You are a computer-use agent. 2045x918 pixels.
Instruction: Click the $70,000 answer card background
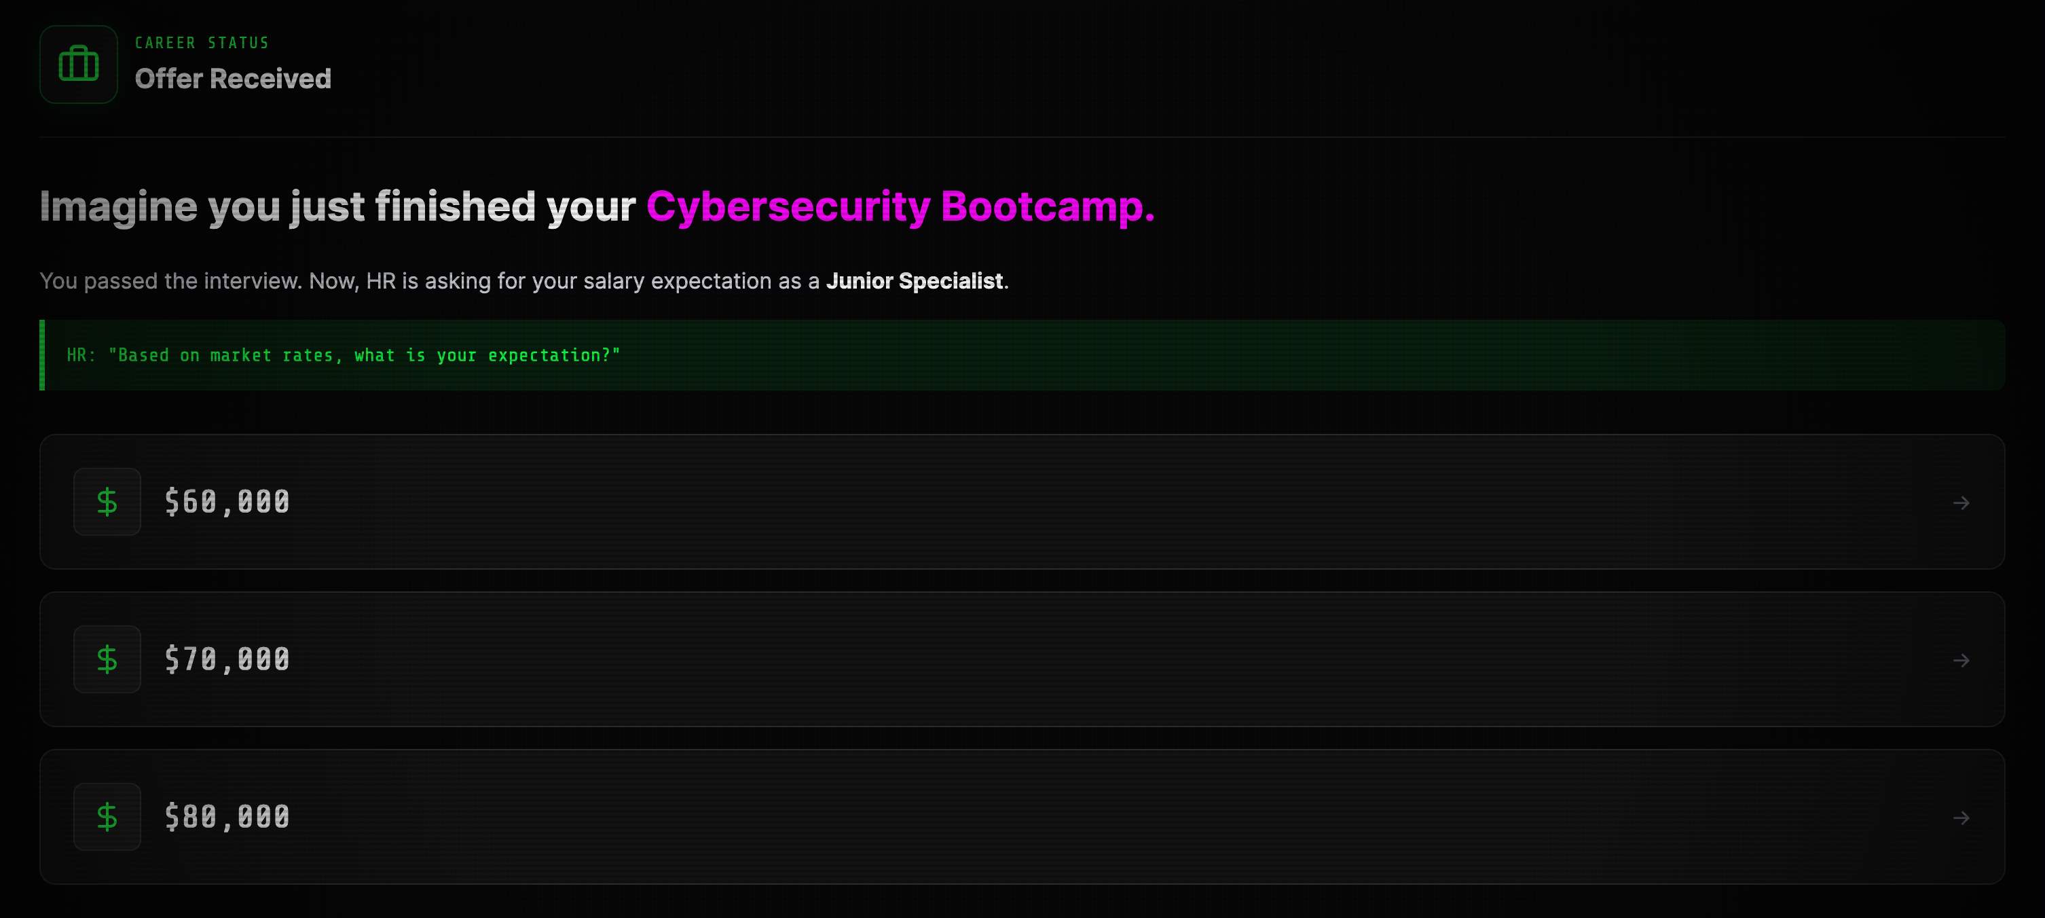pos(1111,659)
